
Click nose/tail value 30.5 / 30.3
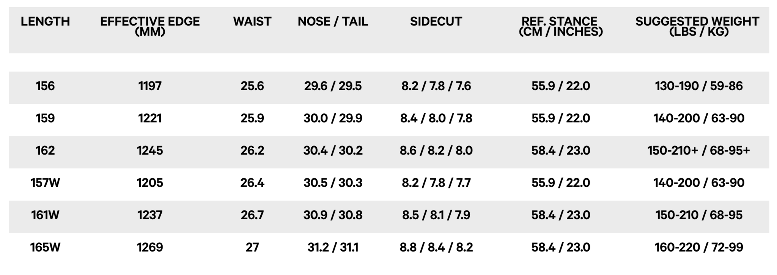click(x=333, y=183)
